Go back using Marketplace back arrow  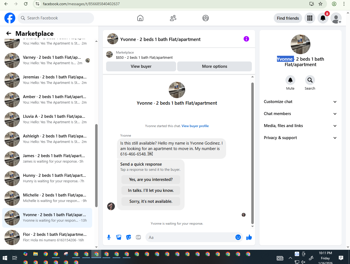tap(9, 33)
